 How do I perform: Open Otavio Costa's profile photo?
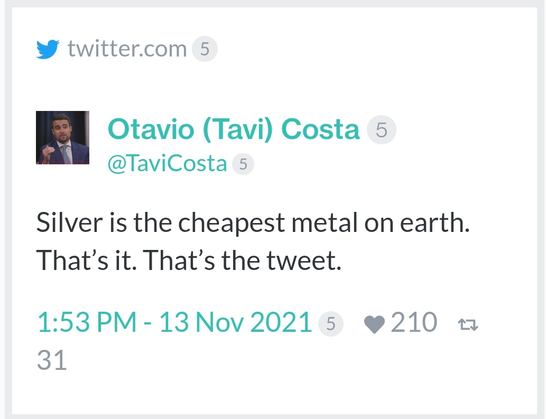coord(63,137)
